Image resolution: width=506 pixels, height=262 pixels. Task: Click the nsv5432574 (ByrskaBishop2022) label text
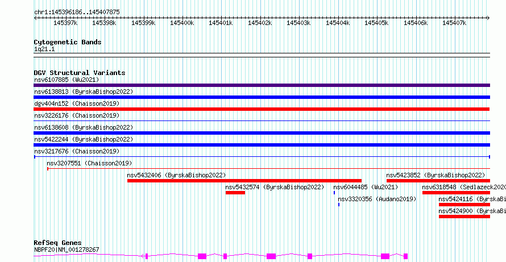[x=275, y=187]
